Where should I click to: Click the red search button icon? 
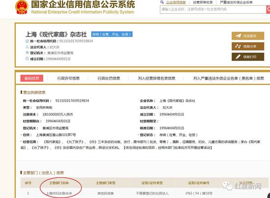coord(268,9)
